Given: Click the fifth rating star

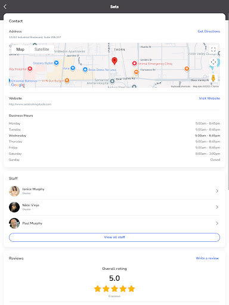Looking at the screenshot, I should coord(131,288).
